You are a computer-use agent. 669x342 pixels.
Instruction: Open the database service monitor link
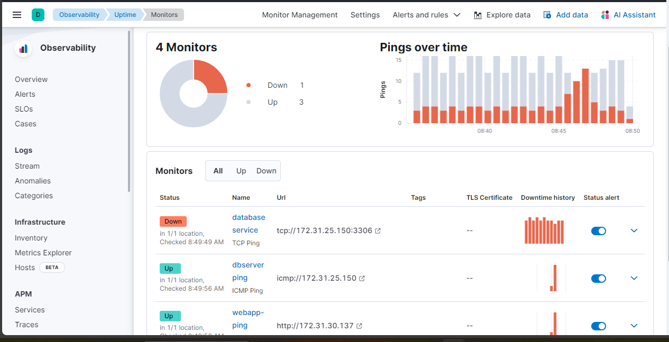[x=249, y=224]
